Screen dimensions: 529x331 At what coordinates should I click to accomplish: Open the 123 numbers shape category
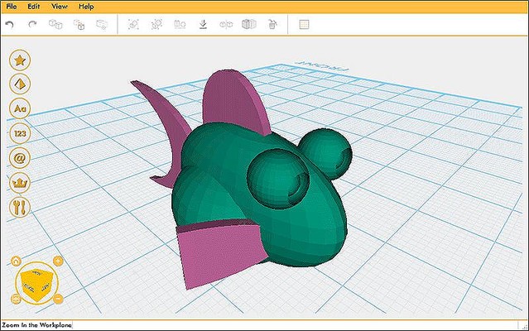[x=20, y=133]
